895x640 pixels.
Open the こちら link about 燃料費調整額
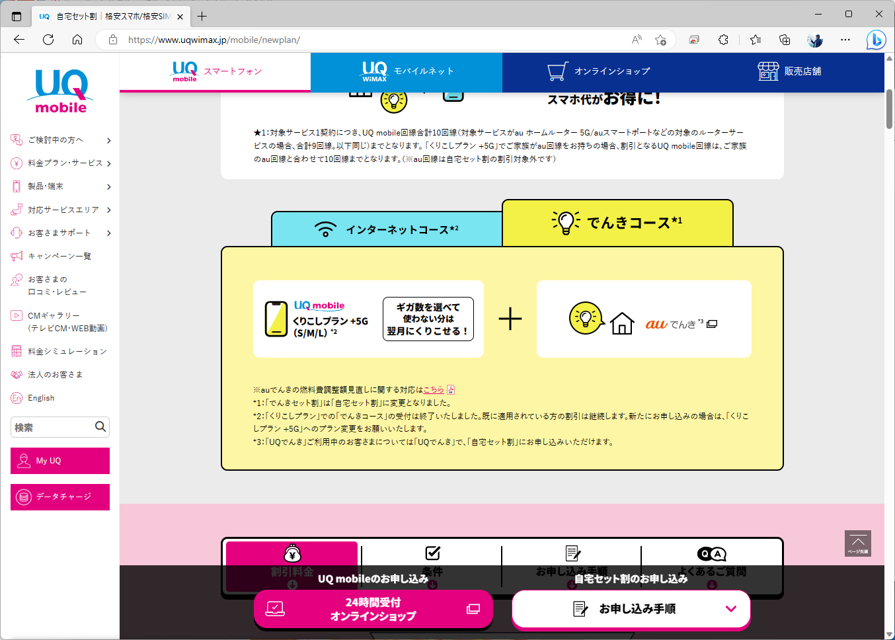(434, 389)
